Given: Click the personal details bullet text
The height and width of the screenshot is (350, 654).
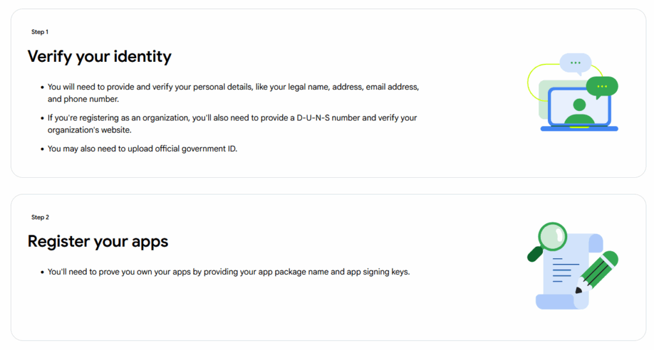Looking at the screenshot, I should tap(233, 93).
